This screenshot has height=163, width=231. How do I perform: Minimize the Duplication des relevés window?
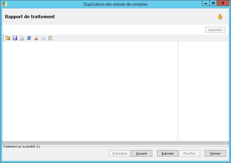tap(206, 3)
